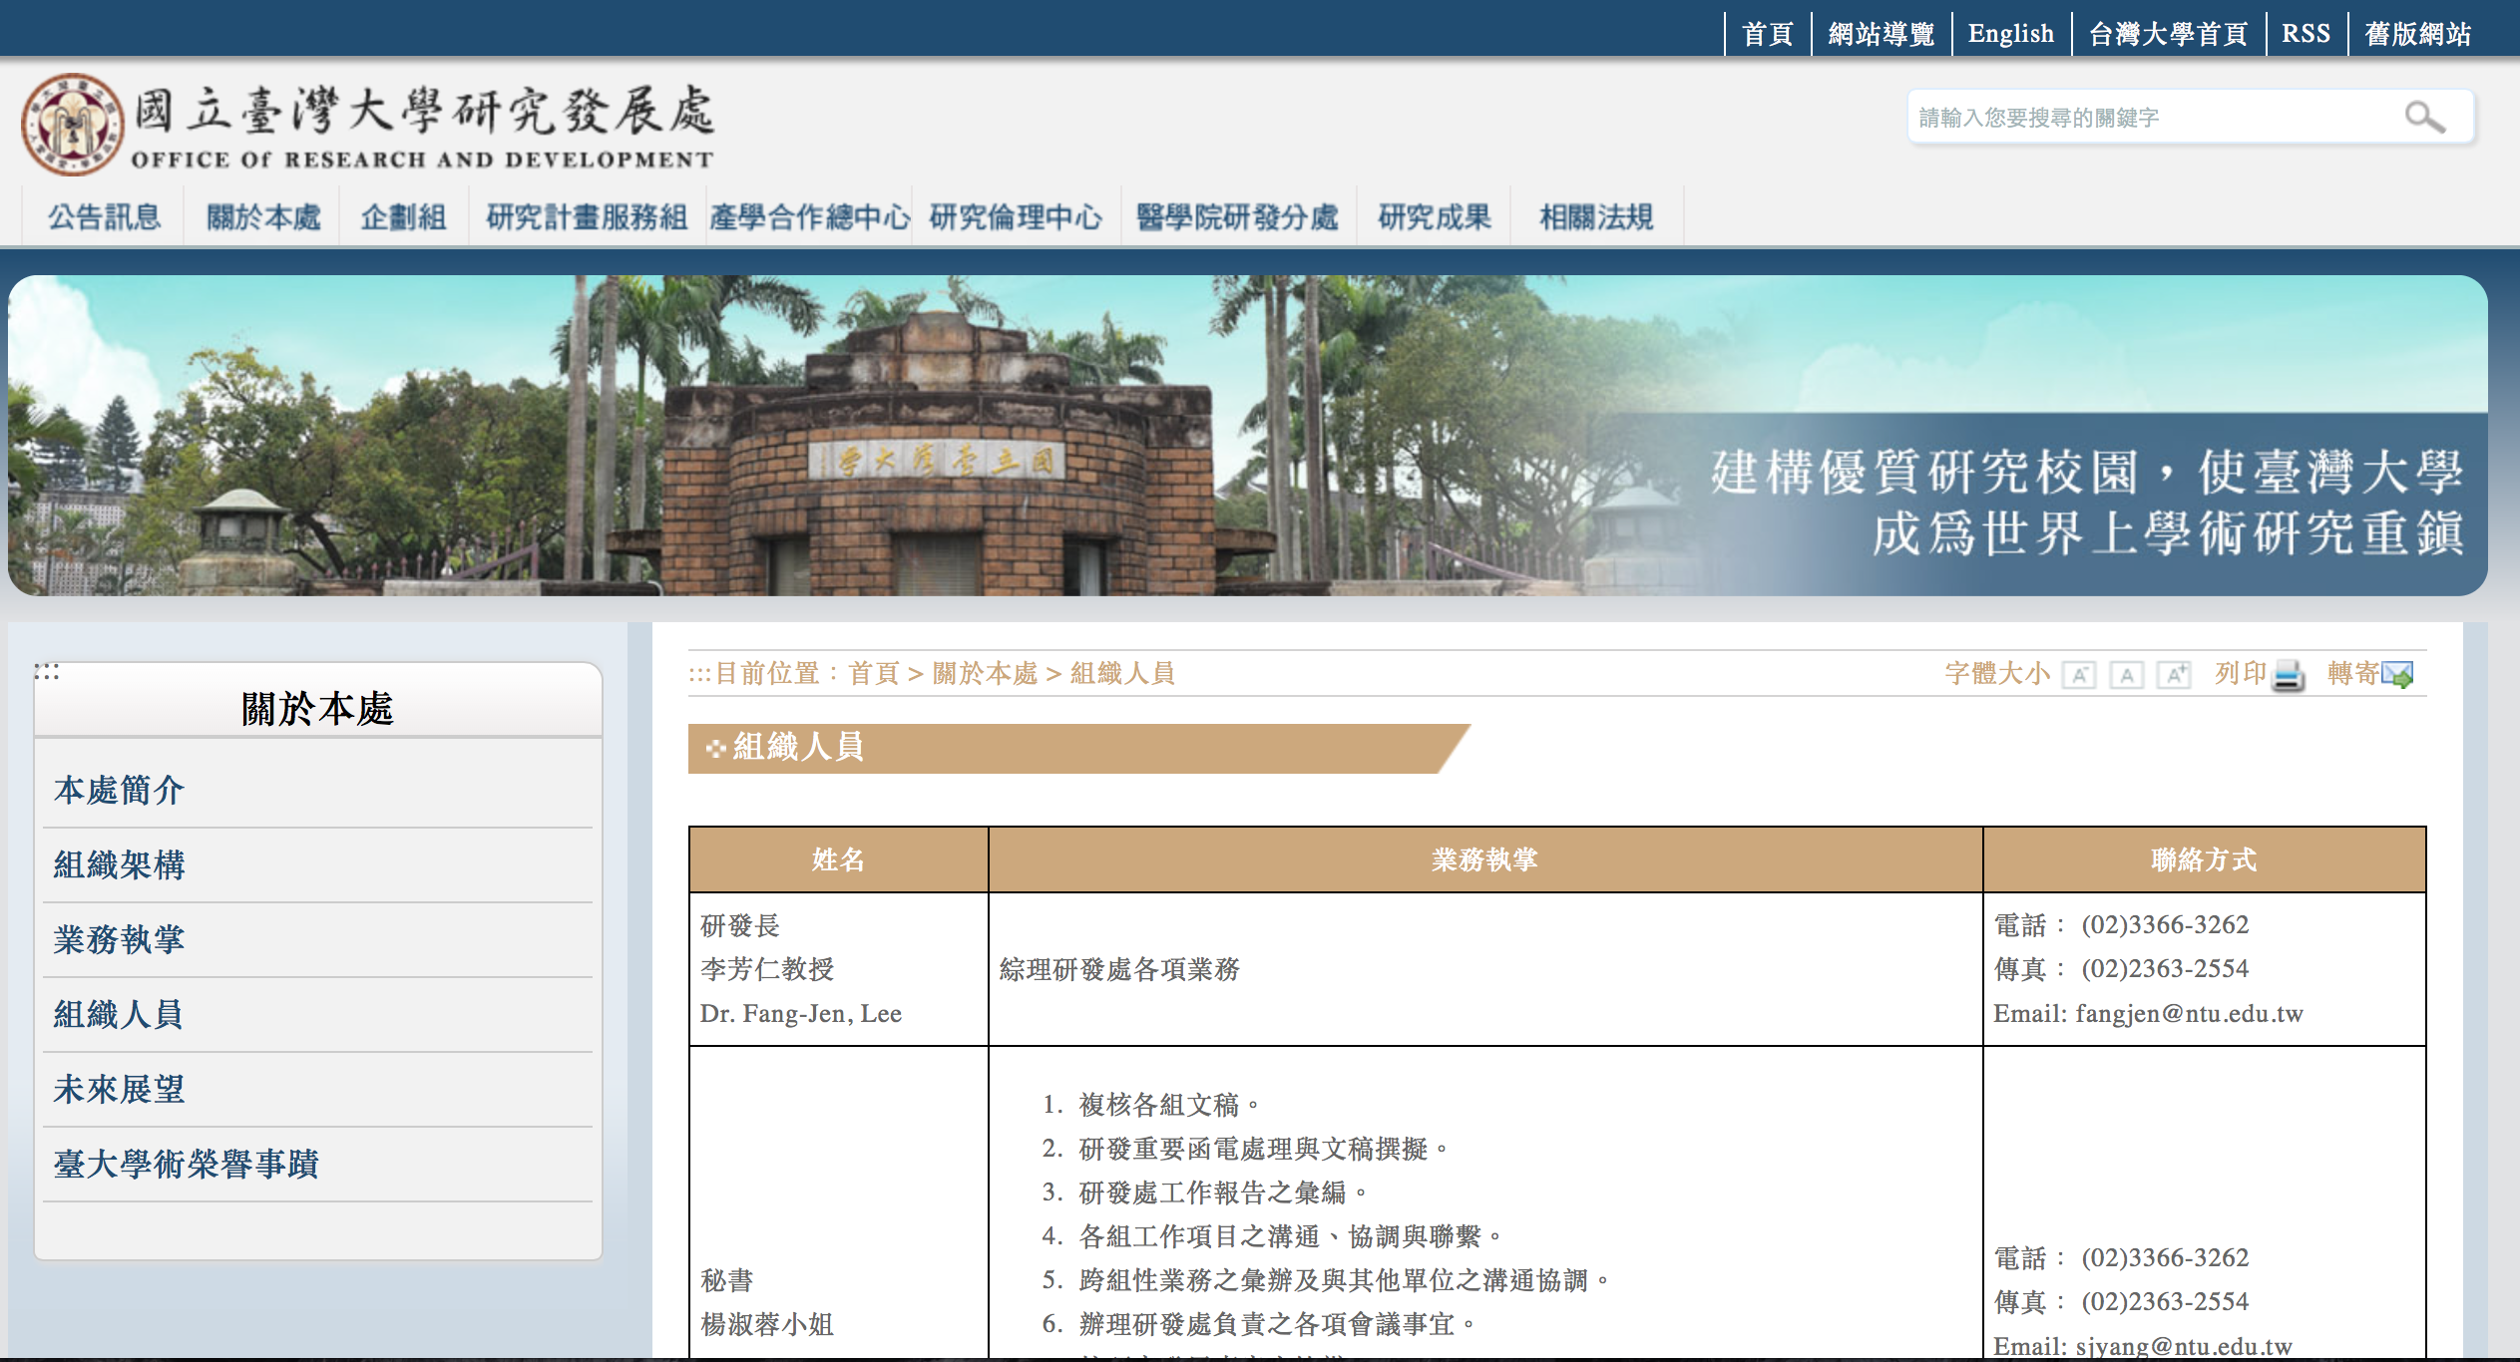2520x1362 pixels.
Task: Click the ::: accesskey marker in sidebar
Action: [46, 671]
